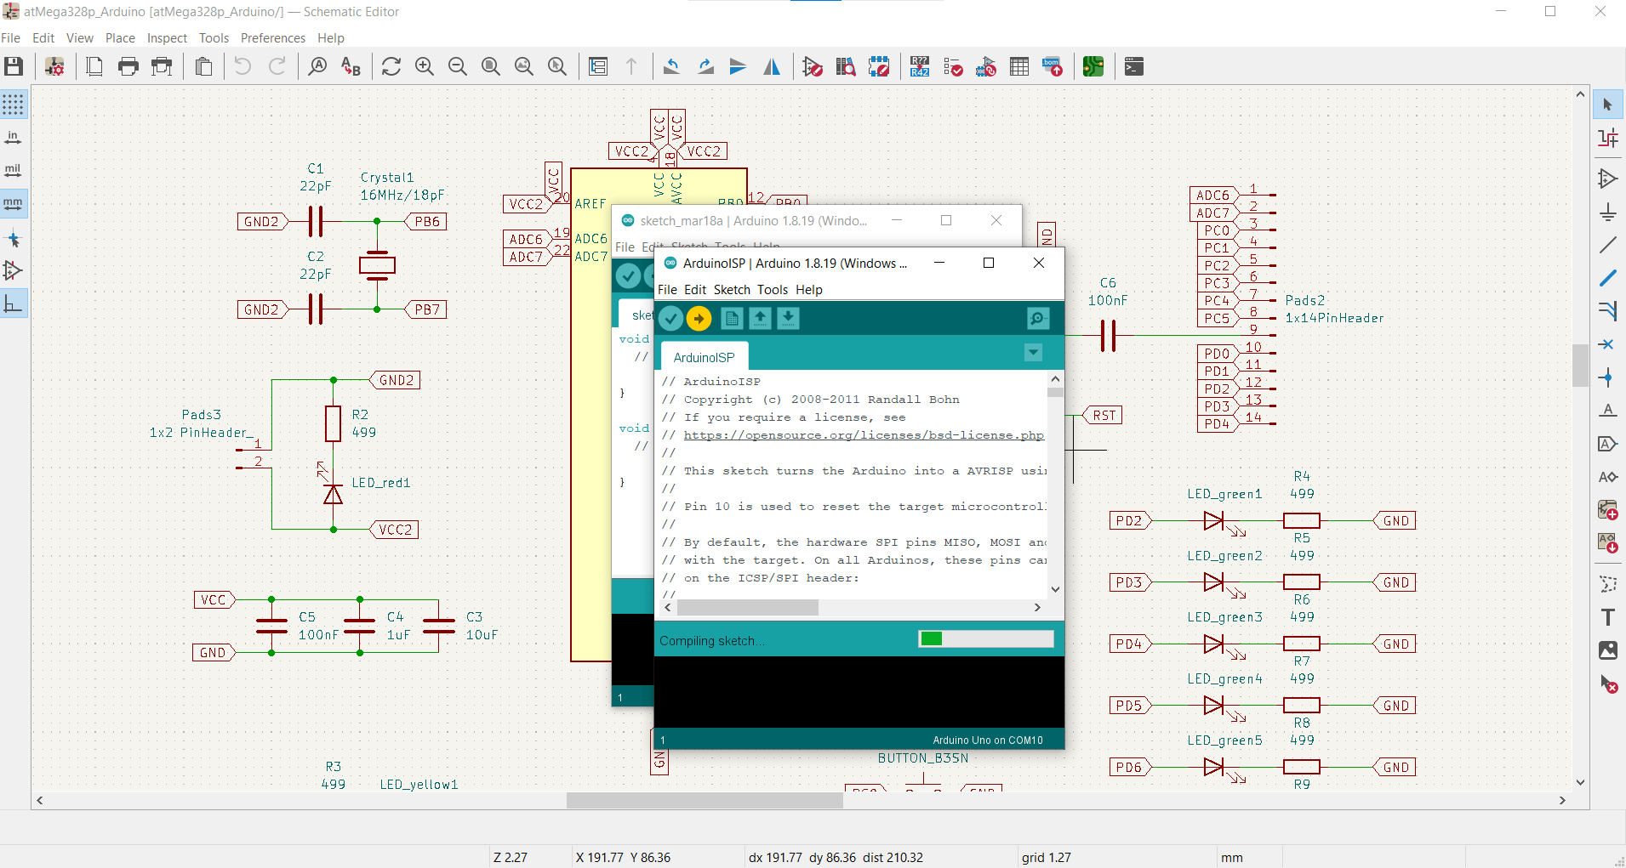Image resolution: width=1626 pixels, height=868 pixels.
Task: Open Serial Monitor in ArduinoISP window
Action: 1038,319
